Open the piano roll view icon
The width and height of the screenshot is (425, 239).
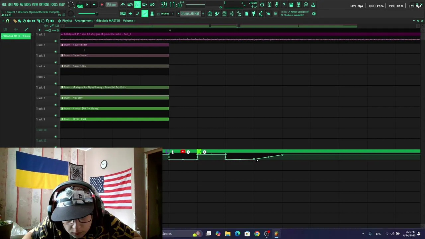217,14
